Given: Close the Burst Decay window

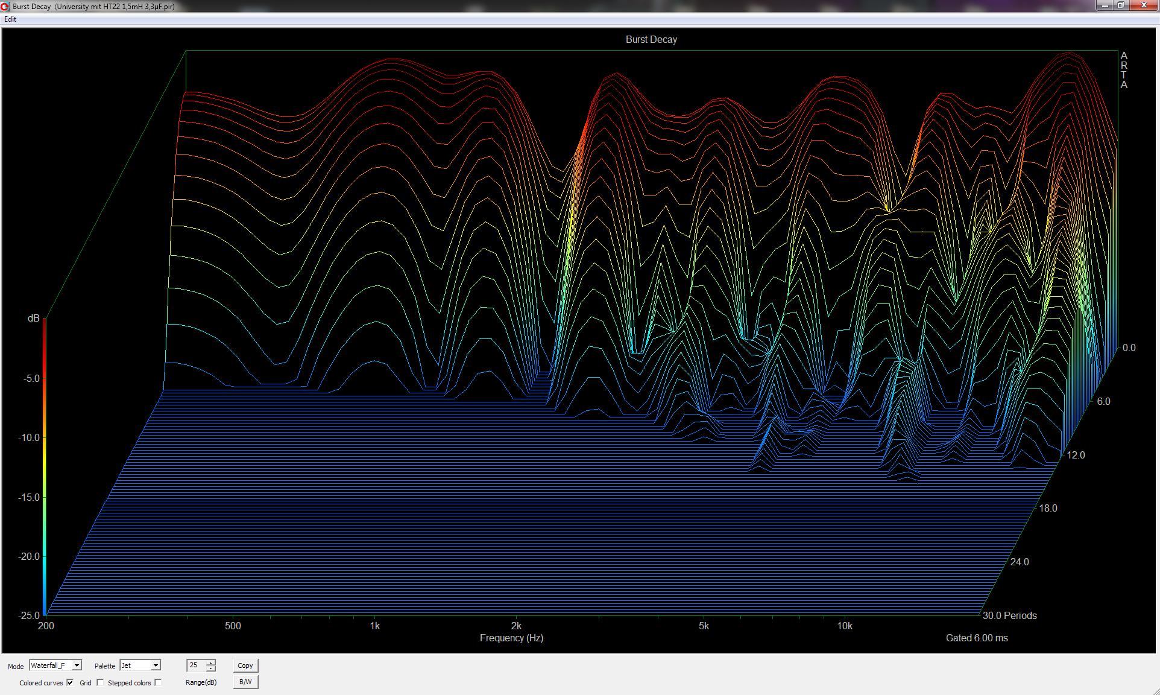Looking at the screenshot, I should (1143, 5).
